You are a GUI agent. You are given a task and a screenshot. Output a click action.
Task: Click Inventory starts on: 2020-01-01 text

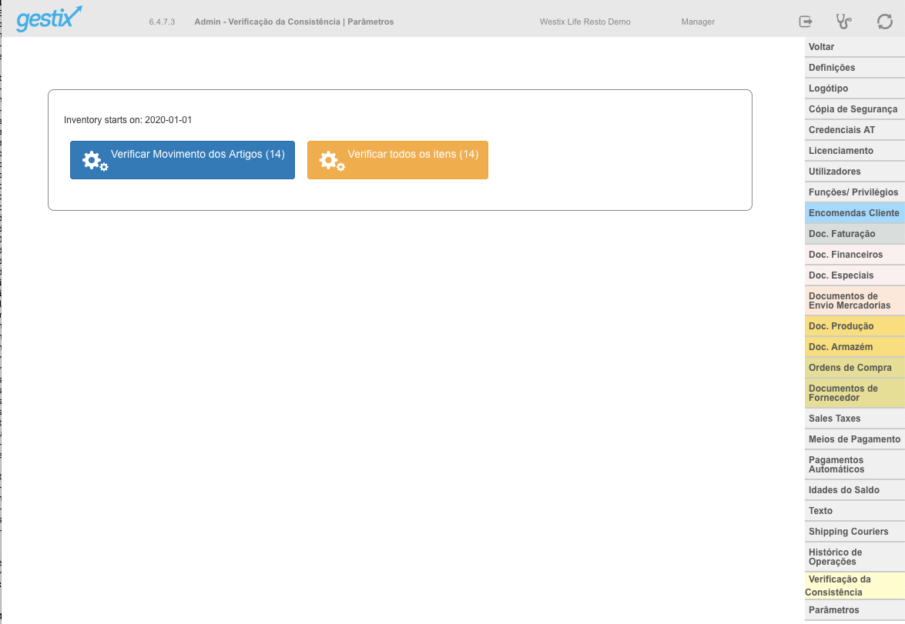tap(128, 120)
